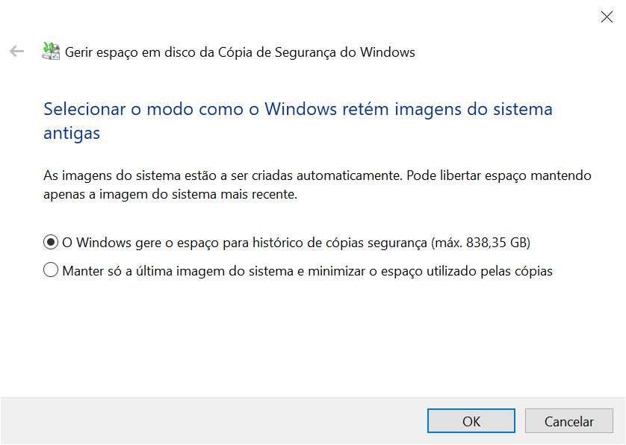Select the radio button for keeping only latest image
Image resolution: width=626 pixels, height=445 pixels.
coord(51,270)
